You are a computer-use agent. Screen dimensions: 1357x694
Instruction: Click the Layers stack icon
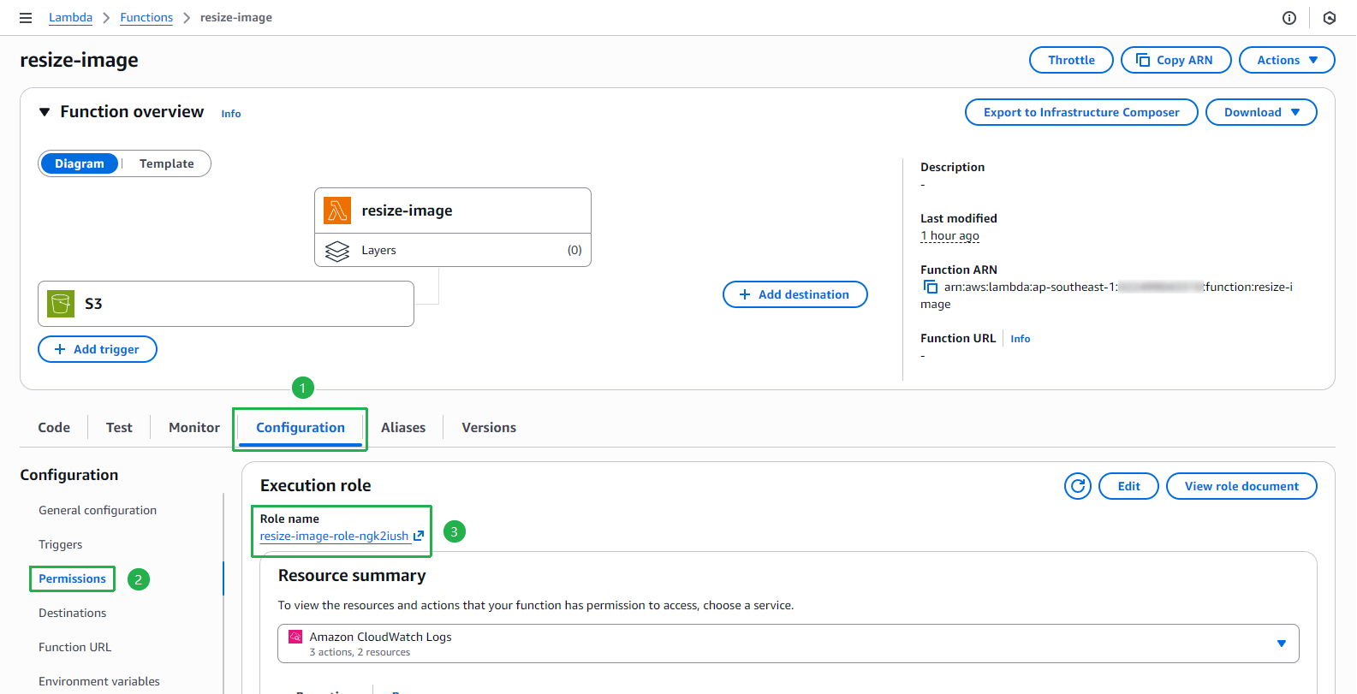tap(337, 251)
